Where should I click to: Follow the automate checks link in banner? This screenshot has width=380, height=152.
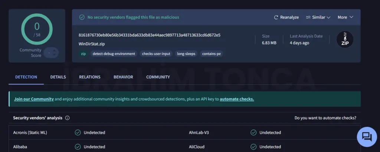tap(237, 99)
